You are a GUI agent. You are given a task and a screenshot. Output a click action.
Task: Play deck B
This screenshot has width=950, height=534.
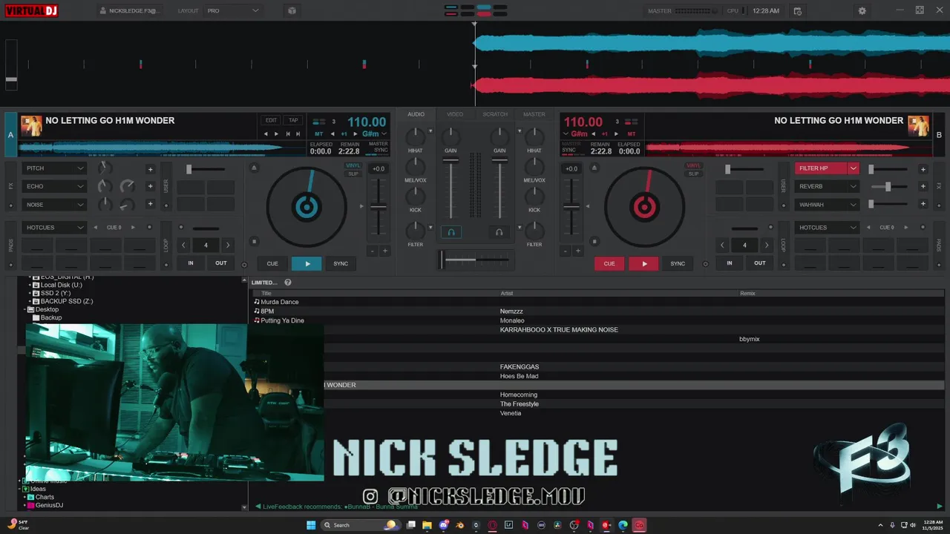[x=644, y=263]
